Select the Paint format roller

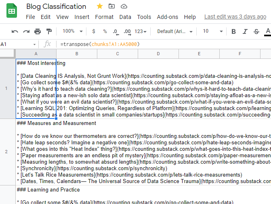(49, 31)
